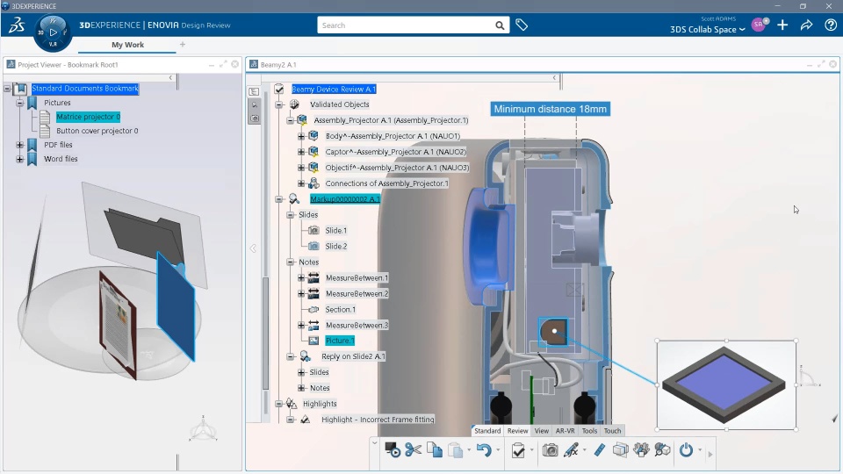The width and height of the screenshot is (843, 474).
Task: Open the 3DEXPERIENCE compass
Action: point(53,32)
